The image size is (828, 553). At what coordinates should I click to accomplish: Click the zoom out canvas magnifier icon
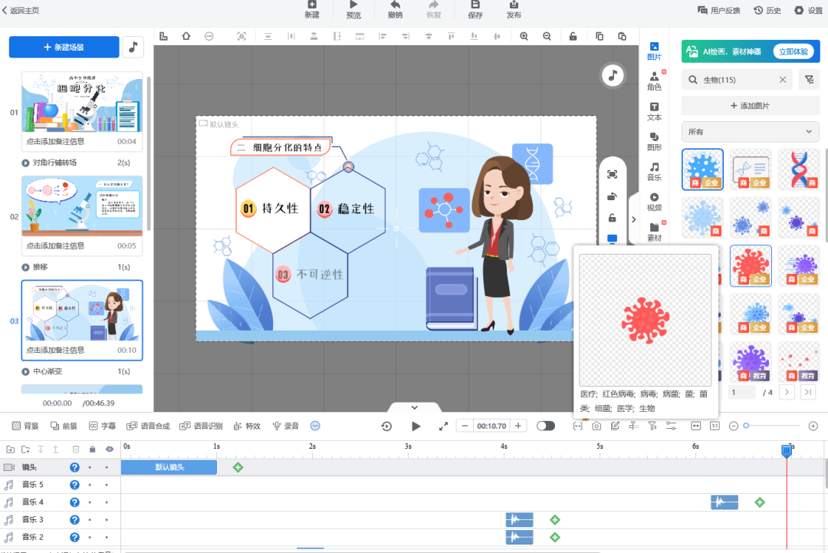[x=547, y=36]
